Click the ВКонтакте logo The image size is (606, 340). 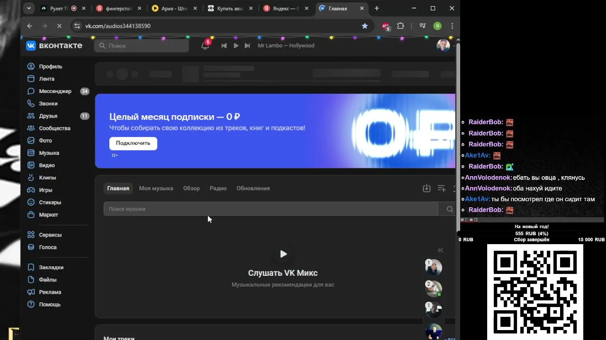click(54, 45)
